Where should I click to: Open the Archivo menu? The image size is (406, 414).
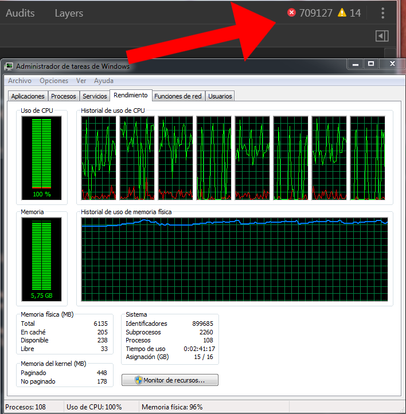(19, 81)
